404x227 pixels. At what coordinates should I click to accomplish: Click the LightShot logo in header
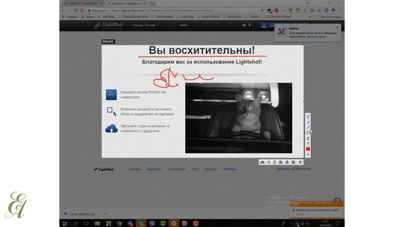click(108, 25)
